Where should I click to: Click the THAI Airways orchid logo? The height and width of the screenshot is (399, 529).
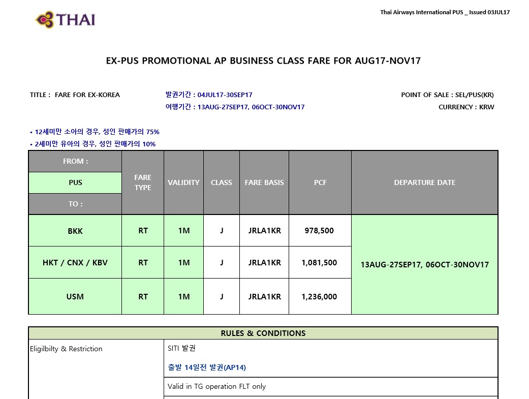pos(65,20)
